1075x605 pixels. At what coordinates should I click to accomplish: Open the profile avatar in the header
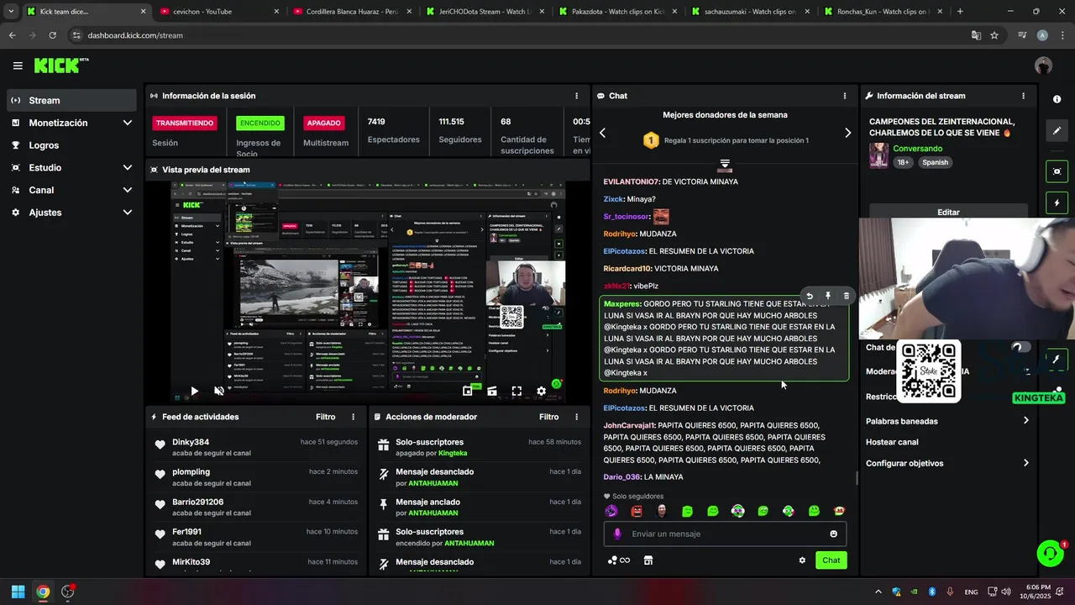(x=1043, y=66)
